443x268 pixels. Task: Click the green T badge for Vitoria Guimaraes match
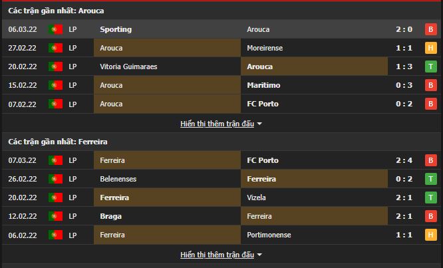click(x=430, y=67)
